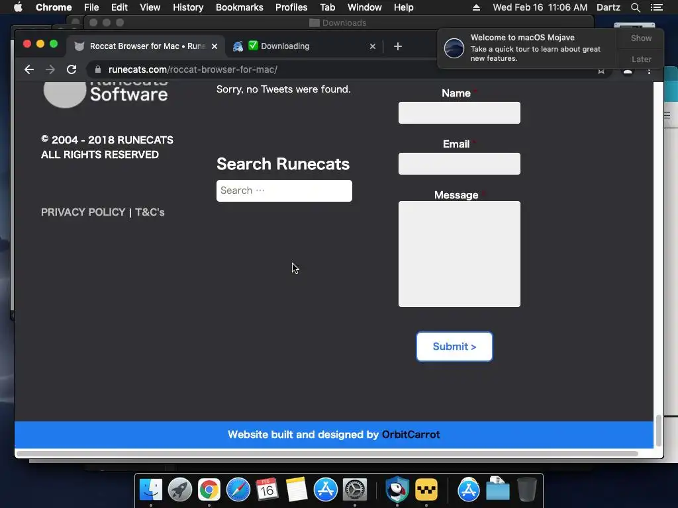678x508 pixels.
Task: Click Show on the Mojave notification
Action: pos(641,38)
